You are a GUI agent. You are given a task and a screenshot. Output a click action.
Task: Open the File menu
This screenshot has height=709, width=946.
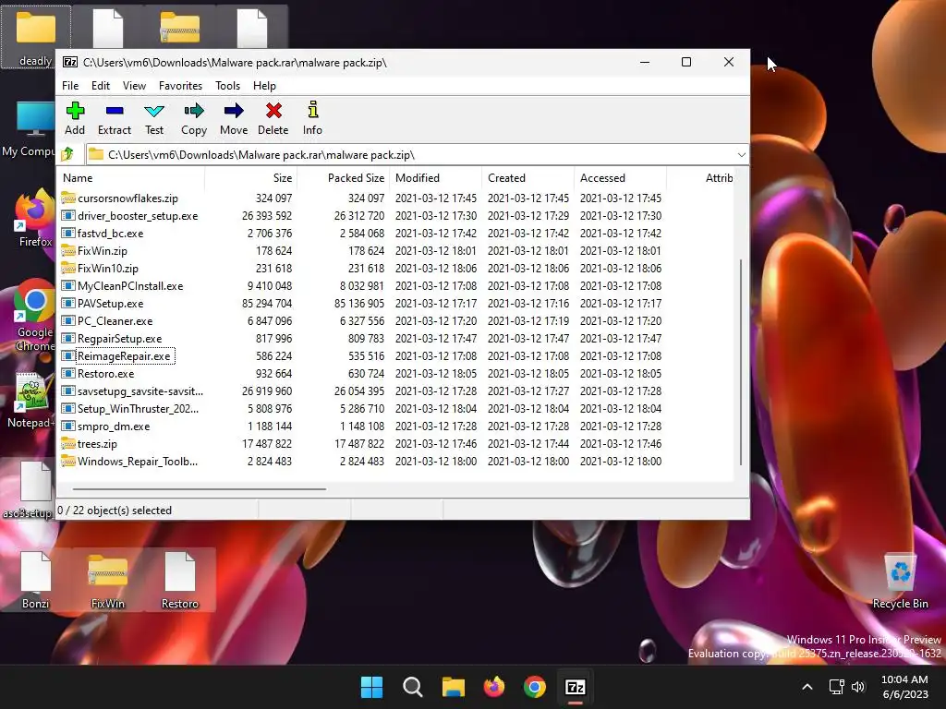click(70, 86)
